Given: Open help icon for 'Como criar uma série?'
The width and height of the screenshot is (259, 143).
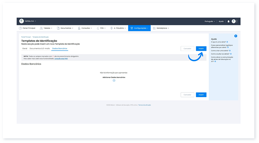Looking at the screenshot, I should [x=230, y=51].
